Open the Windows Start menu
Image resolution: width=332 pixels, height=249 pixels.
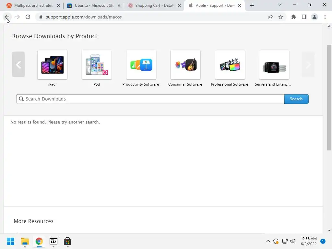11,241
